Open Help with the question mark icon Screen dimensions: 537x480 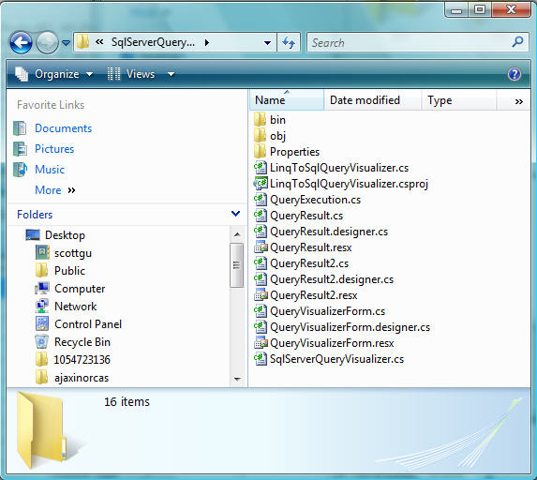tap(515, 74)
